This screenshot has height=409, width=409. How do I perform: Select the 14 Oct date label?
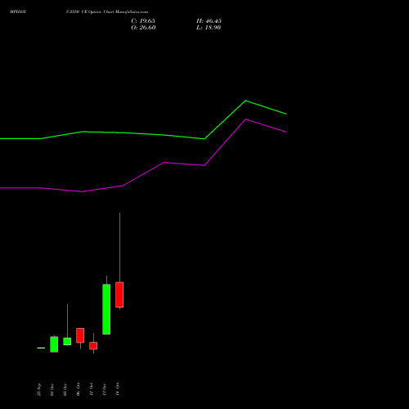[118, 389]
